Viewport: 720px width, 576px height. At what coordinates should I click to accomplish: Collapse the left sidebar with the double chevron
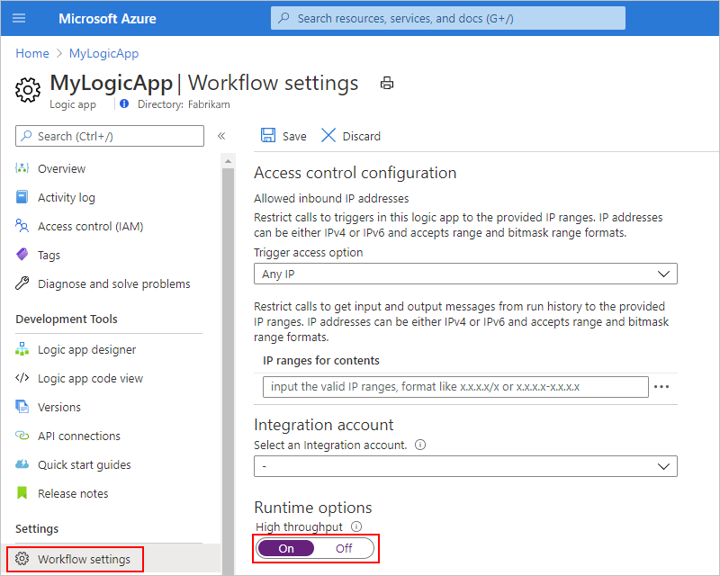[220, 136]
